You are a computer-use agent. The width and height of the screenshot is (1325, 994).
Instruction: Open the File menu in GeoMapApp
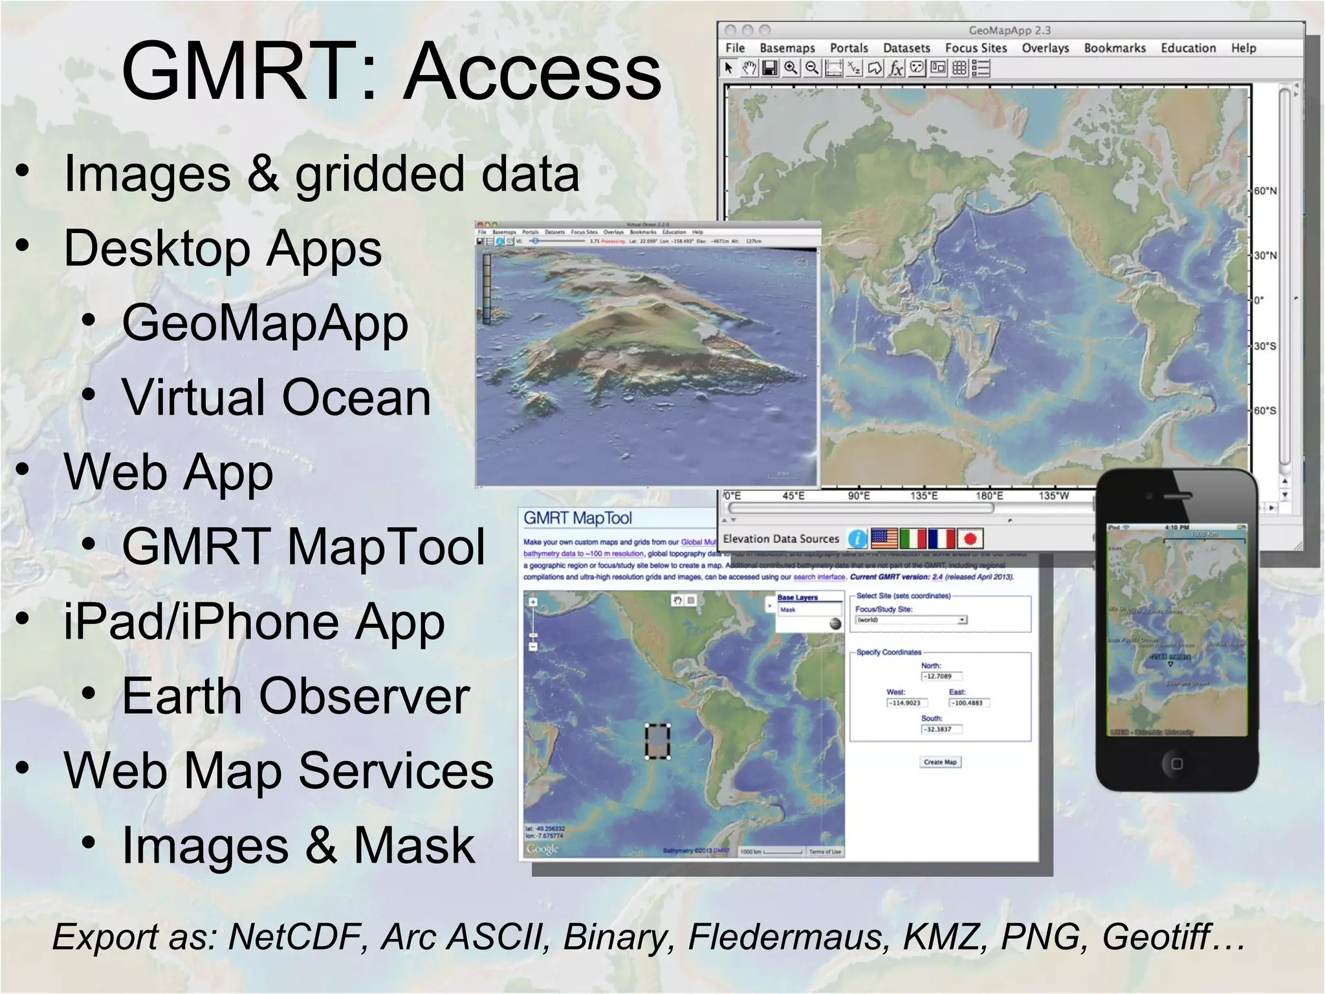point(735,48)
